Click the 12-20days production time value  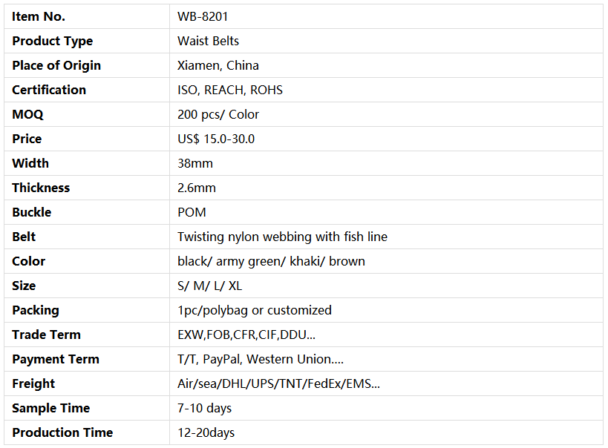206,432
